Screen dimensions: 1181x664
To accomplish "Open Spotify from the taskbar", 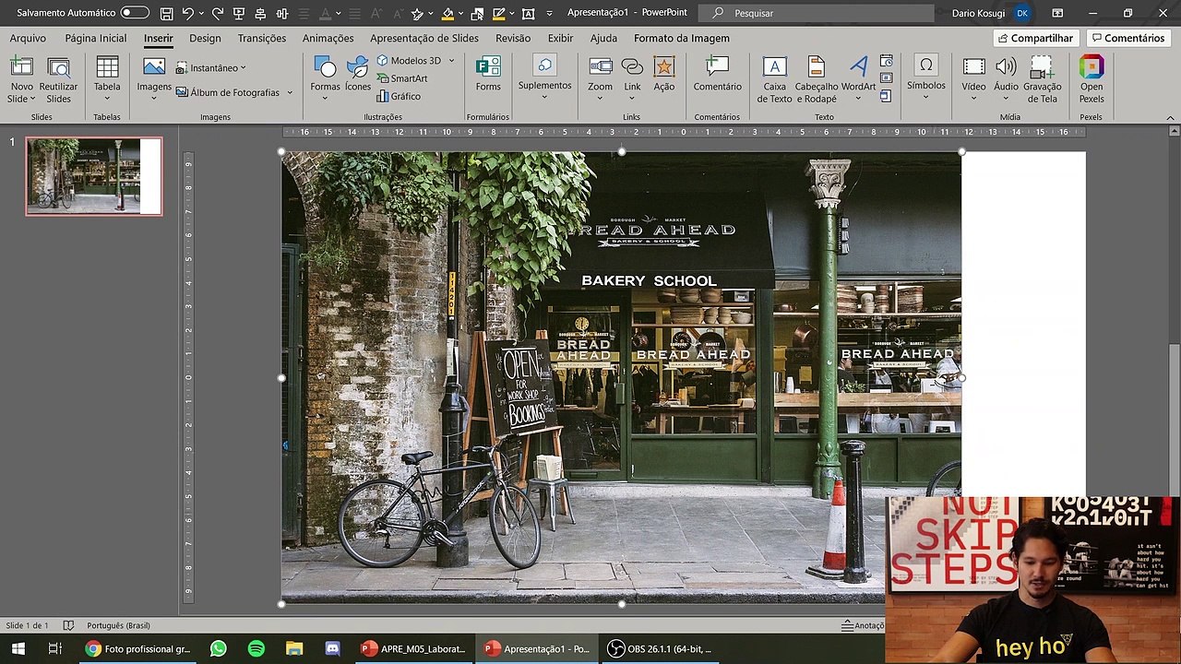I will (256, 648).
